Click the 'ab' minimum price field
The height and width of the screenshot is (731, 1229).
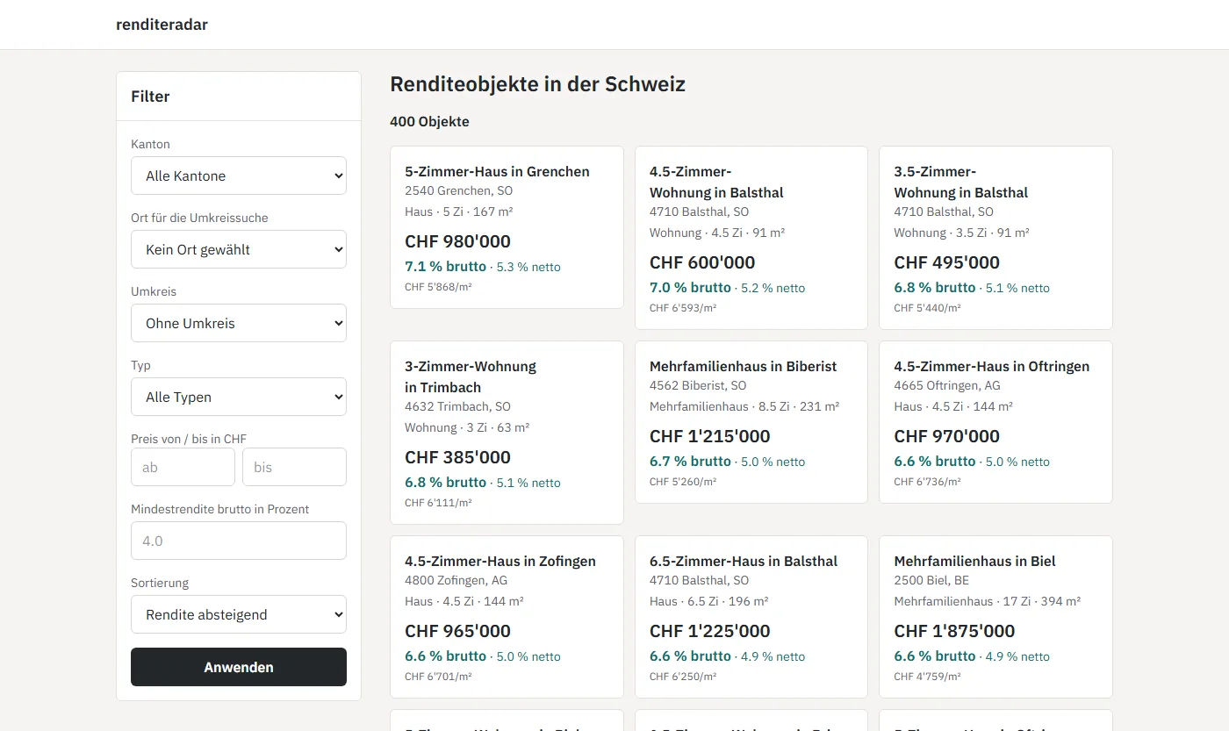tap(183, 467)
